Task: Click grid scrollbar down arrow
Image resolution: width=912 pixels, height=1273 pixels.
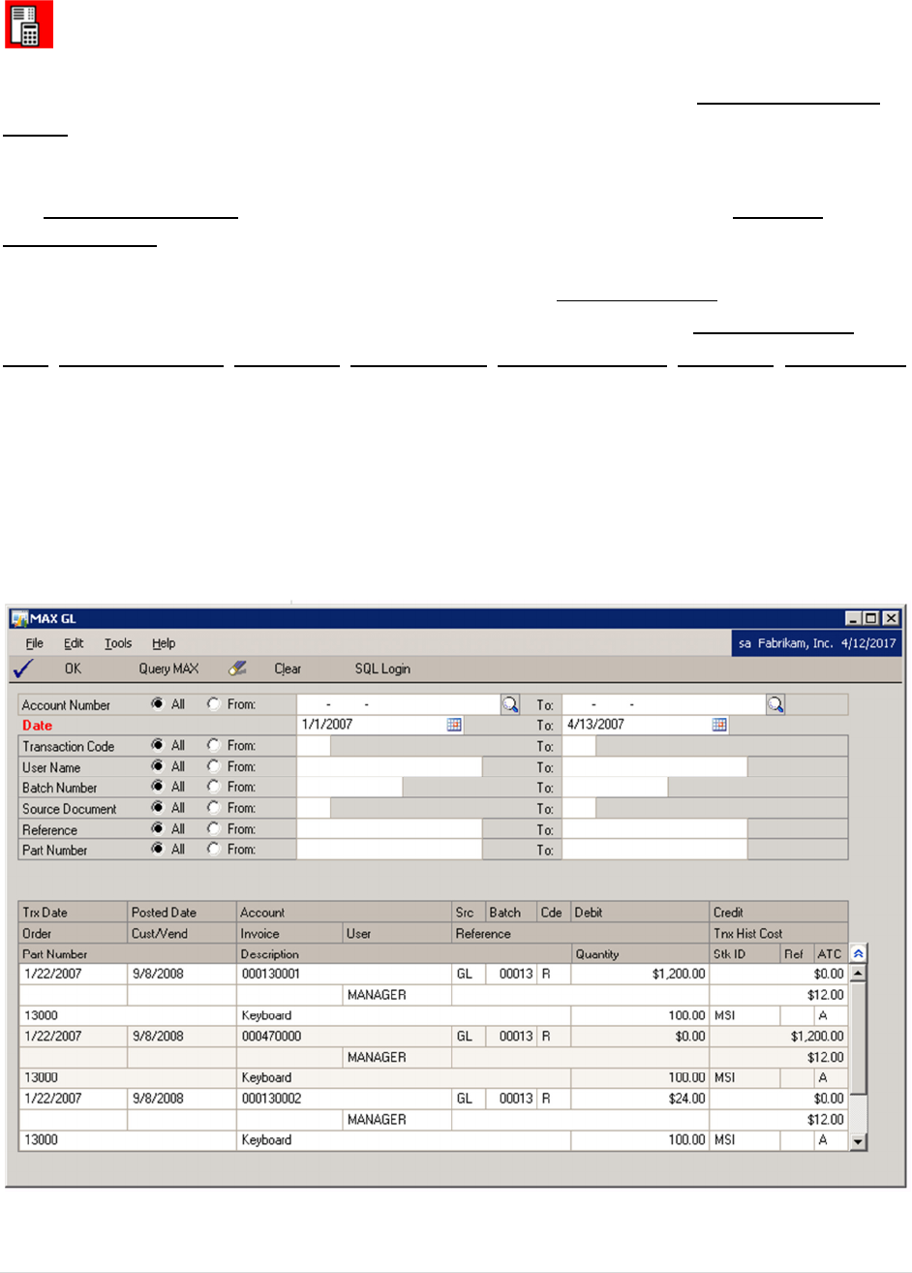Action: [858, 1142]
